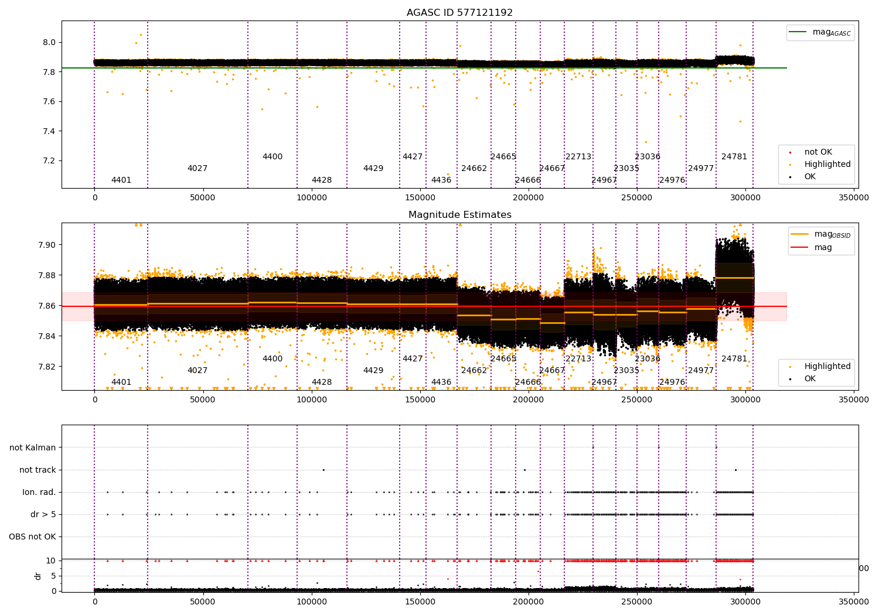The width and height of the screenshot is (879, 615).
Task: Click the title 'AGASC ID 577121192'
Action: tap(459, 13)
